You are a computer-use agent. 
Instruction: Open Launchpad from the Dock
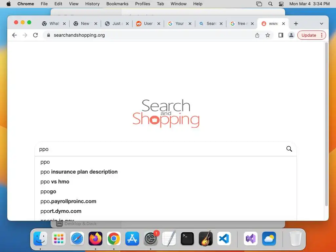tap(59, 239)
